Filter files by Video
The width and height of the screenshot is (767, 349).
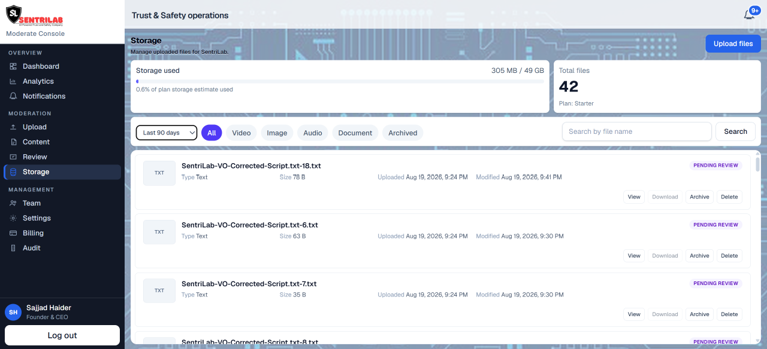coord(241,133)
